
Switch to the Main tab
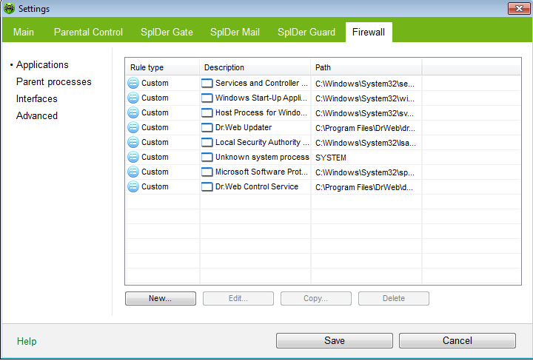pos(24,32)
